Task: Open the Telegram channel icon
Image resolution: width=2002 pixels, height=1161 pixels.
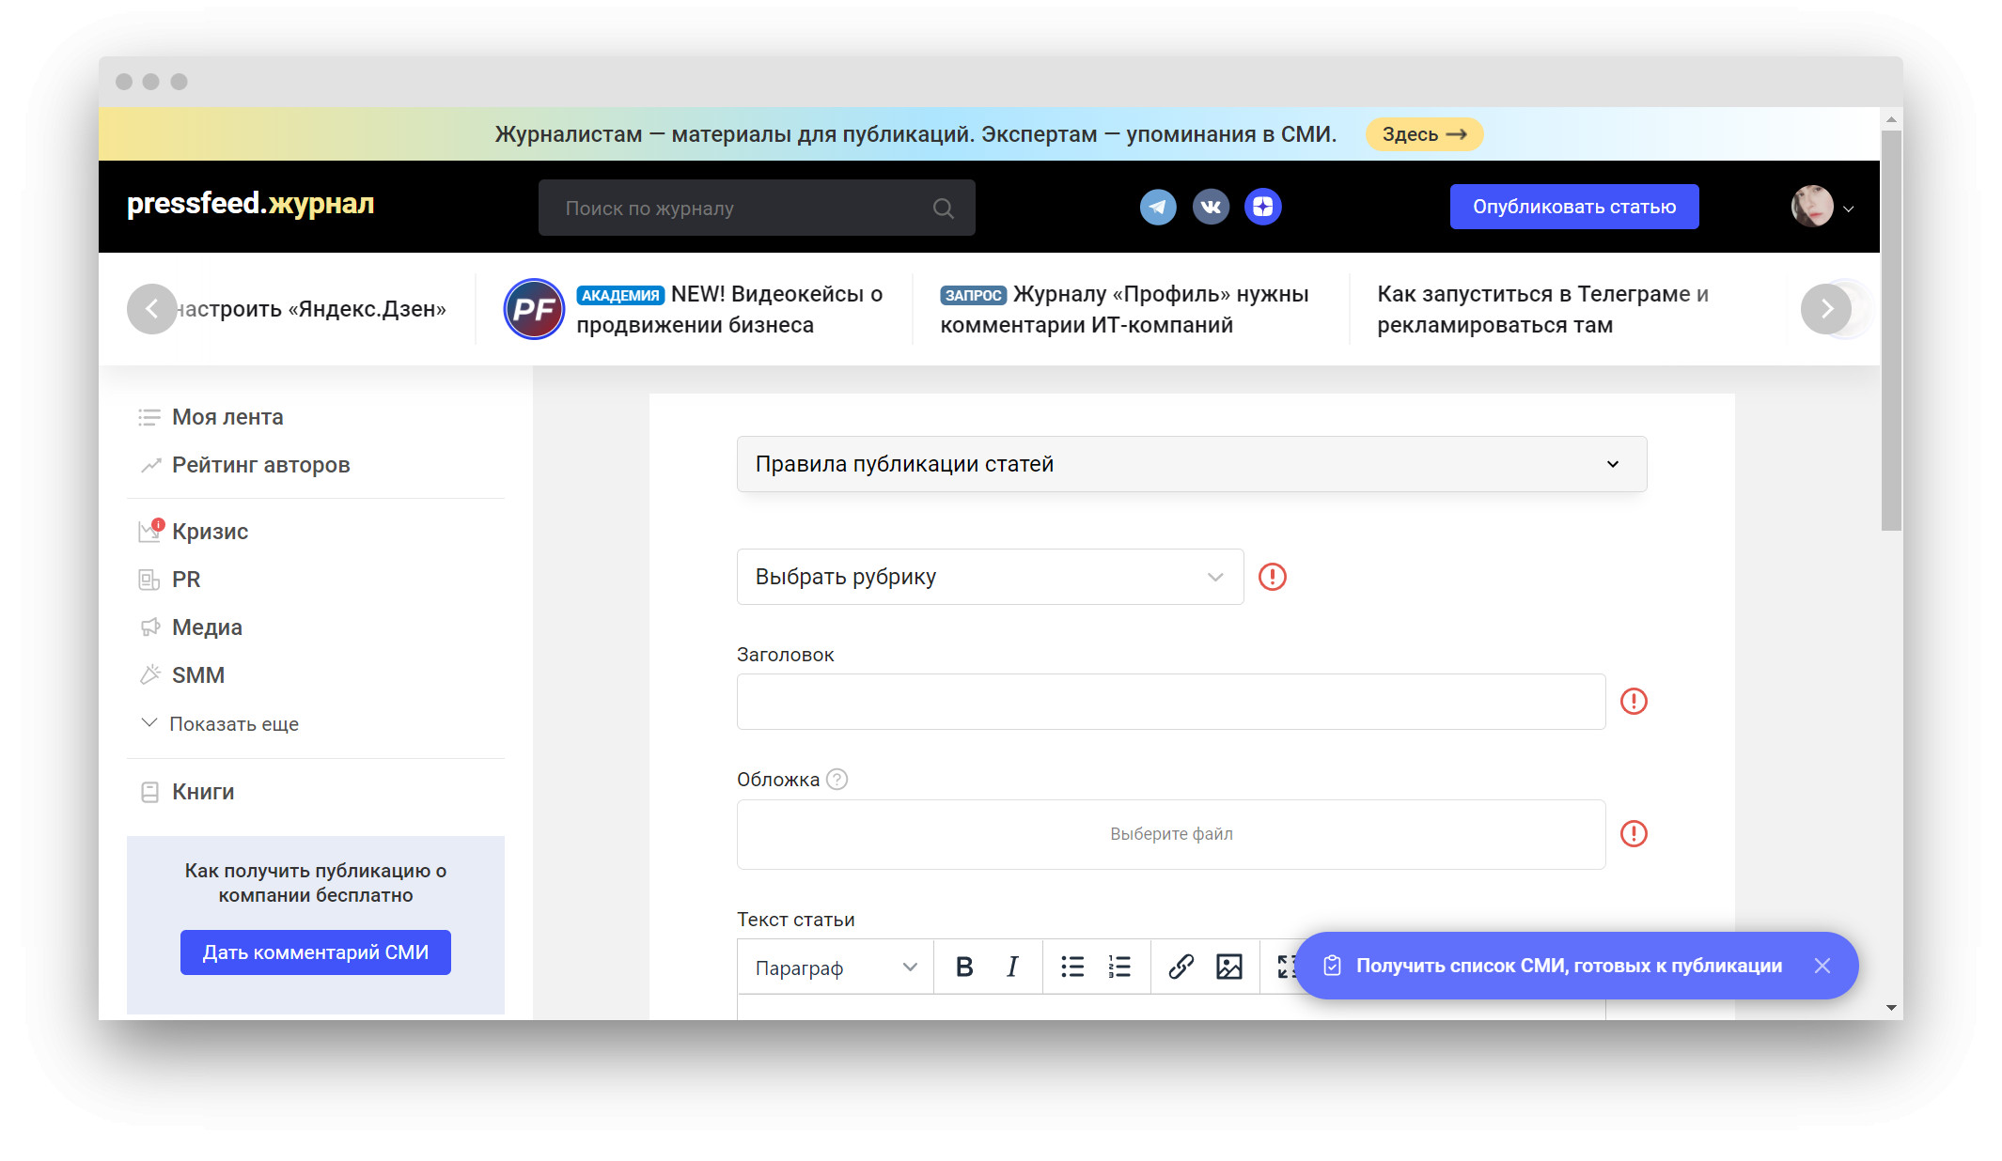Action: tap(1158, 207)
